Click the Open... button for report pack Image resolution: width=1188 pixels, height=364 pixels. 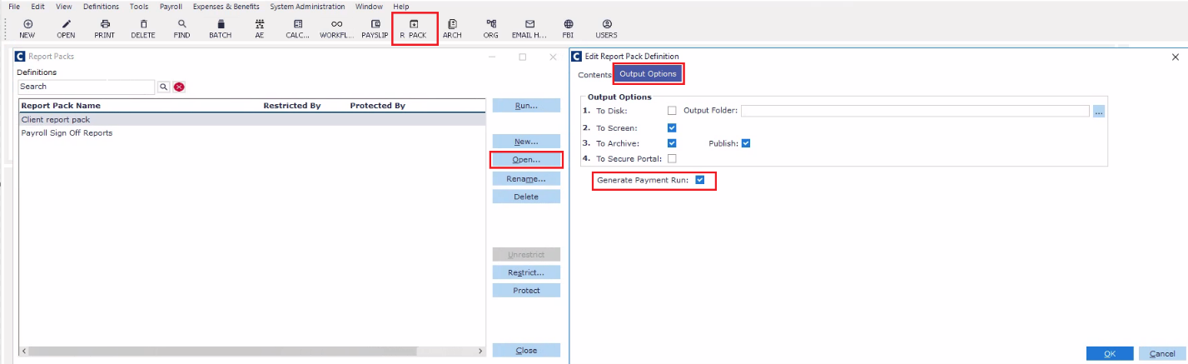526,159
